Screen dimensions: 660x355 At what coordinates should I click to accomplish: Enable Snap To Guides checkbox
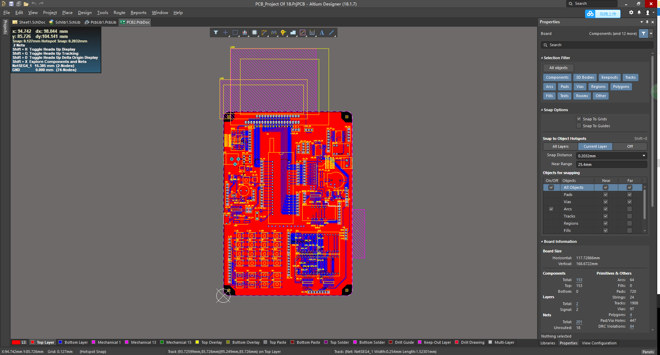[x=579, y=126]
